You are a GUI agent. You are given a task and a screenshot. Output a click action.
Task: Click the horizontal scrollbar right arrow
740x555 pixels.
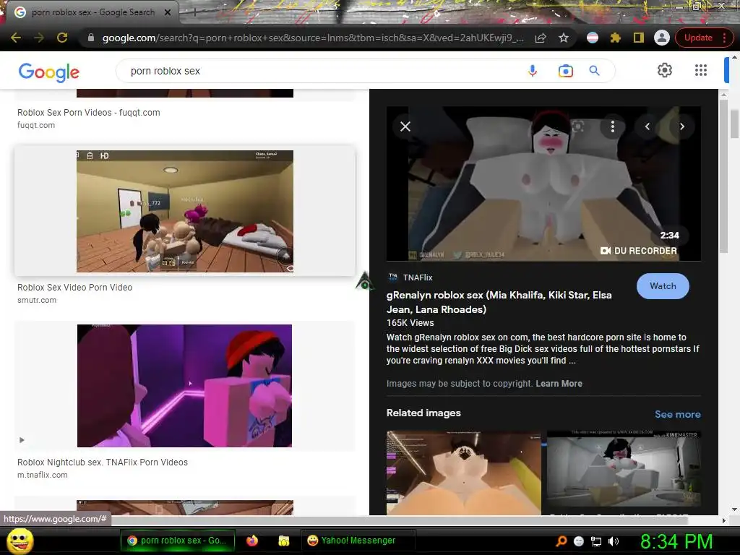[x=724, y=520]
